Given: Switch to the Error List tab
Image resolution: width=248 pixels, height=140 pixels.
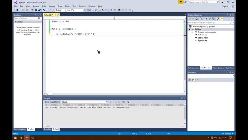Looking at the screenshot, I should coord(47,129).
